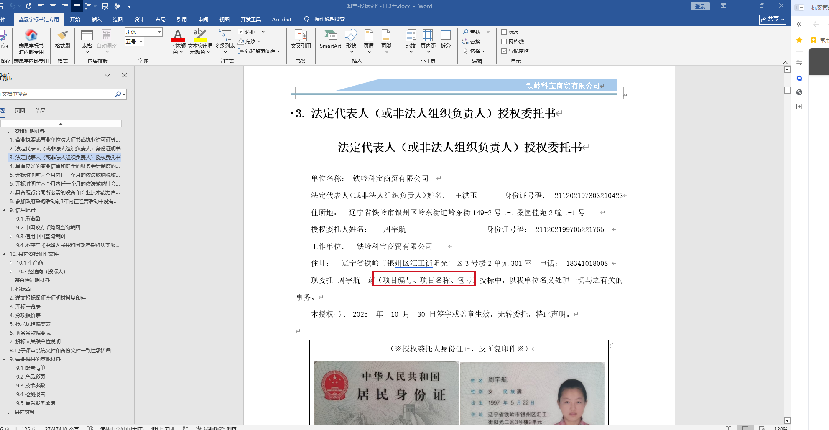The image size is (829, 430).
Task: Collapse the ribbon with the caret arrow
Action: click(785, 62)
